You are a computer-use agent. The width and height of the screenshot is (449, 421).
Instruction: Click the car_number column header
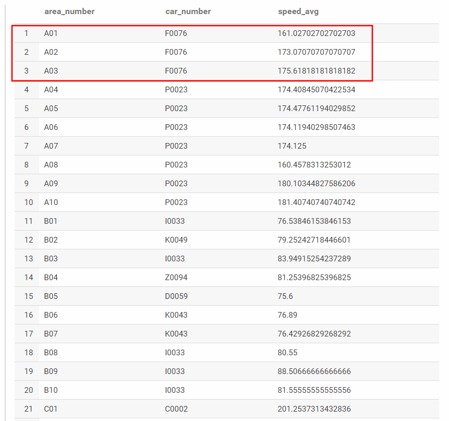(188, 11)
